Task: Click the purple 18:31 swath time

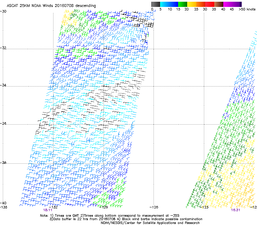Action: [x=235, y=210]
